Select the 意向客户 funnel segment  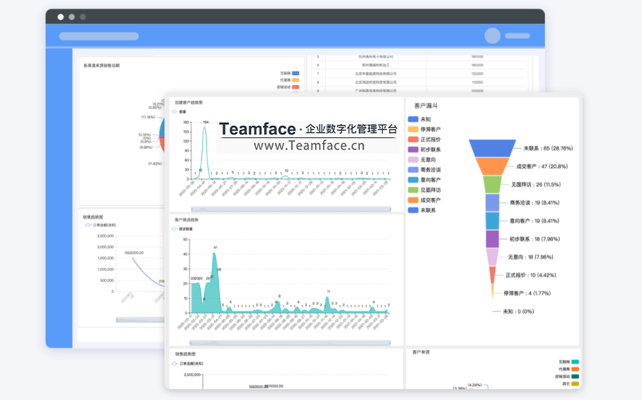(492, 221)
